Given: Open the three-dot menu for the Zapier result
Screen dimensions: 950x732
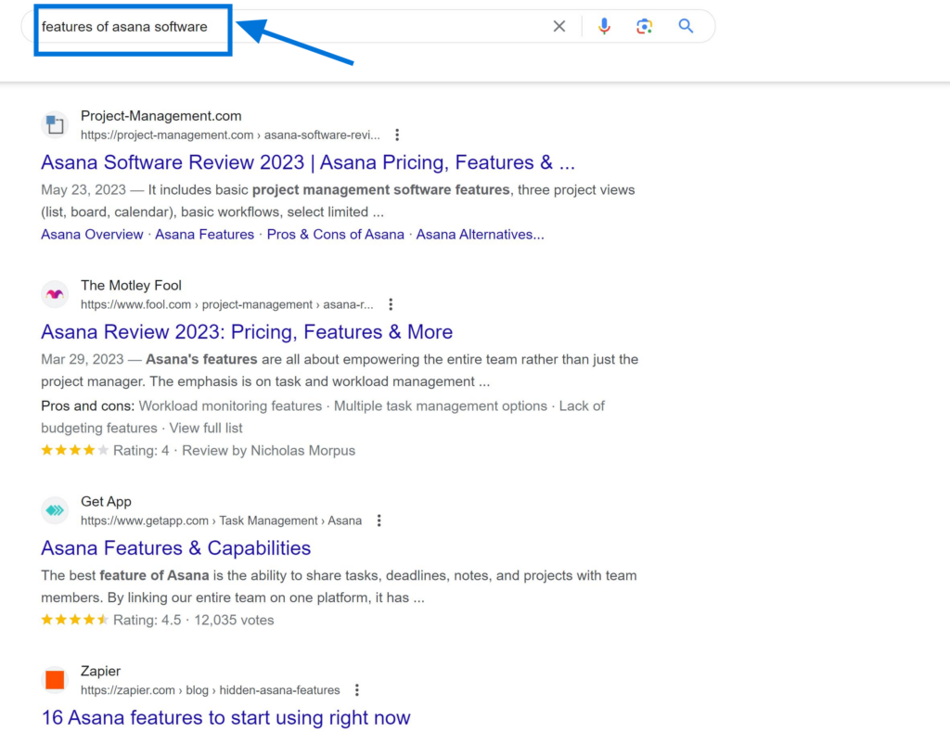Looking at the screenshot, I should pos(357,690).
